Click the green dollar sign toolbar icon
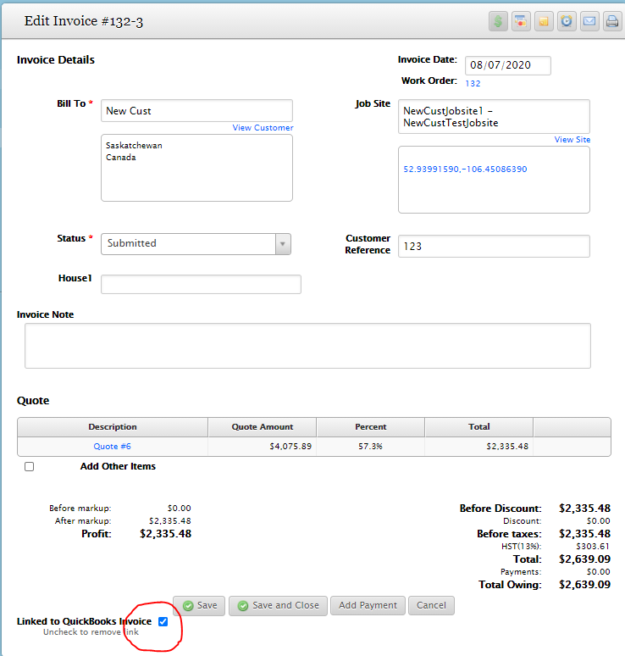 (498, 21)
